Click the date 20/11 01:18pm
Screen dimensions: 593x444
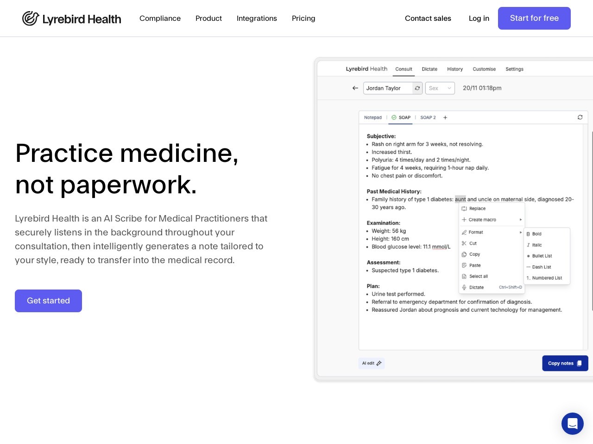pos(482,88)
